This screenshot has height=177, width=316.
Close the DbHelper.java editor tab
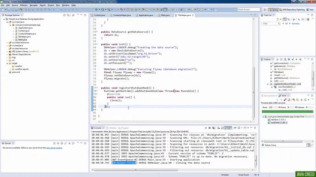[193, 15]
